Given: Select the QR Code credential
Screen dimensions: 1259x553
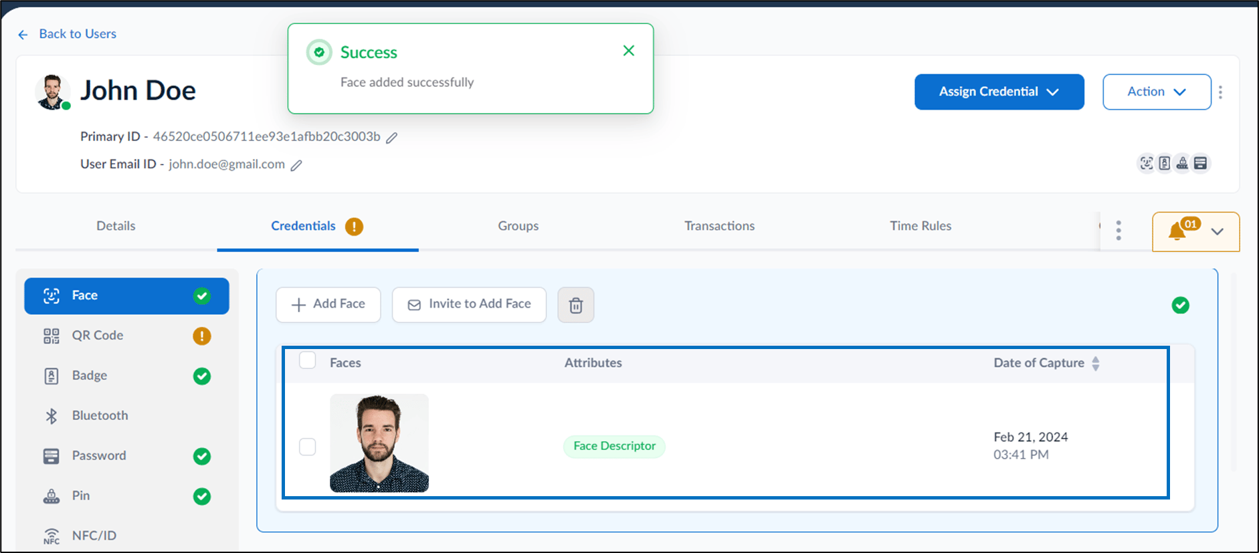Looking at the screenshot, I should [x=127, y=336].
